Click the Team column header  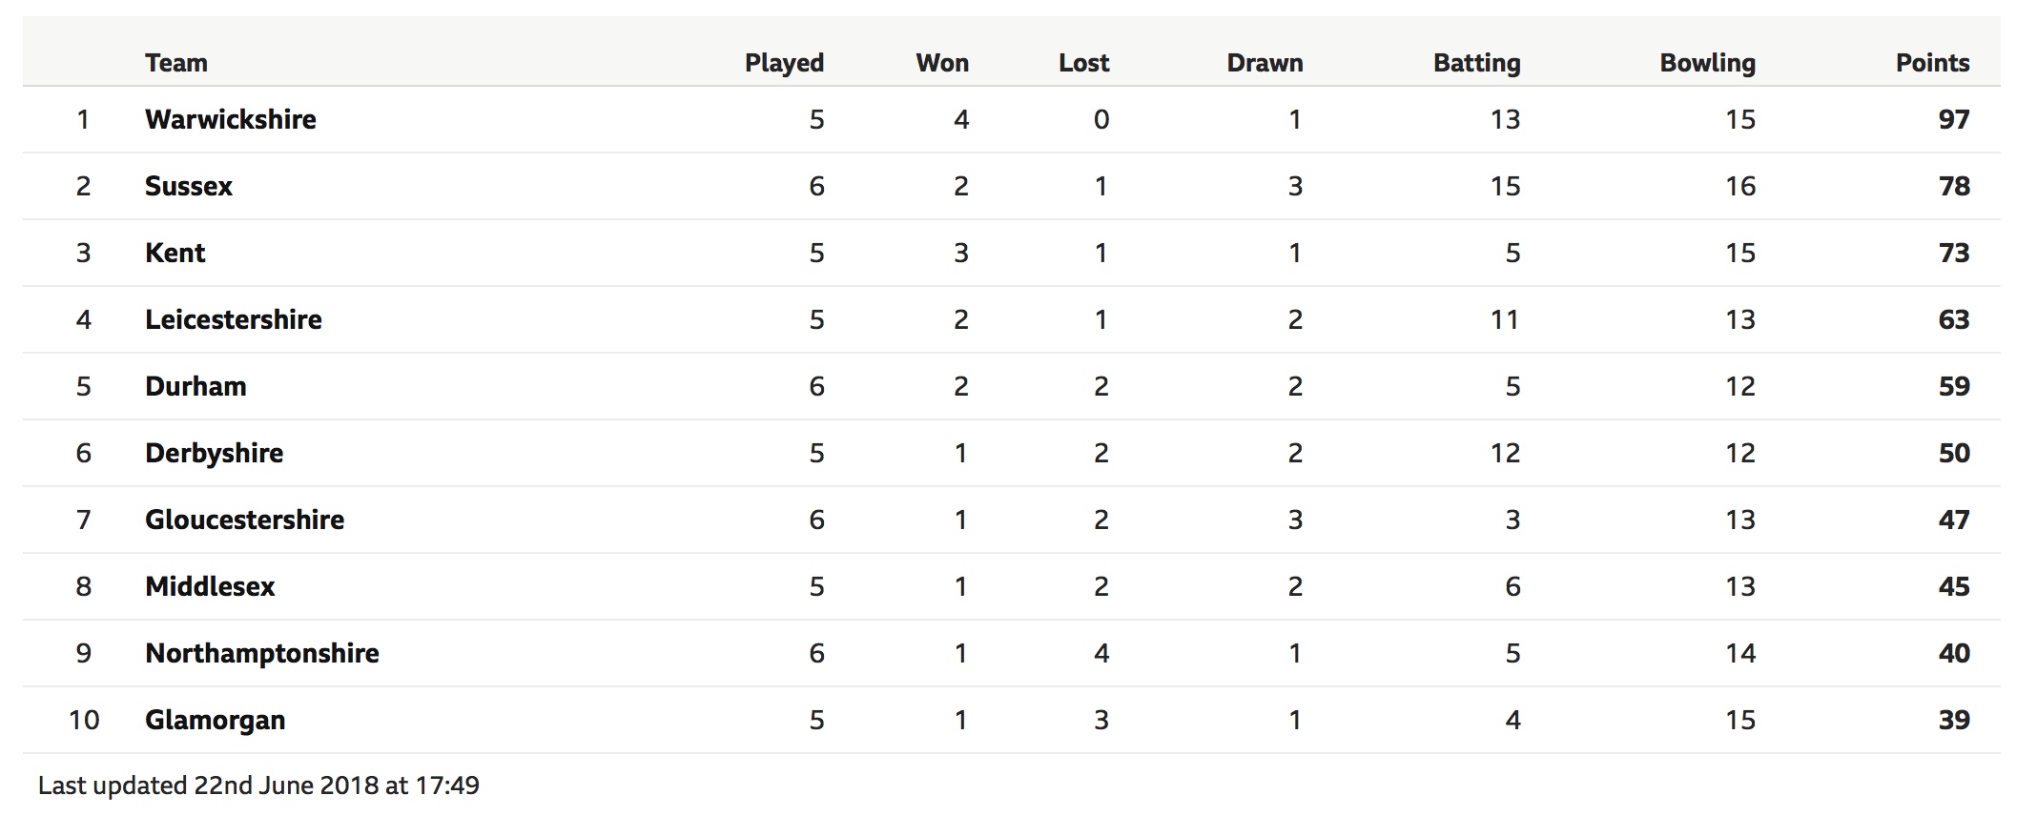176,63
